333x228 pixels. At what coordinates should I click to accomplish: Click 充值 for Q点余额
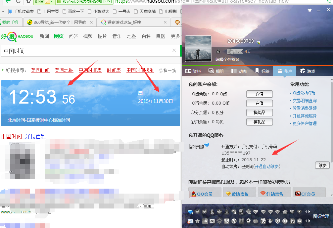point(259,94)
